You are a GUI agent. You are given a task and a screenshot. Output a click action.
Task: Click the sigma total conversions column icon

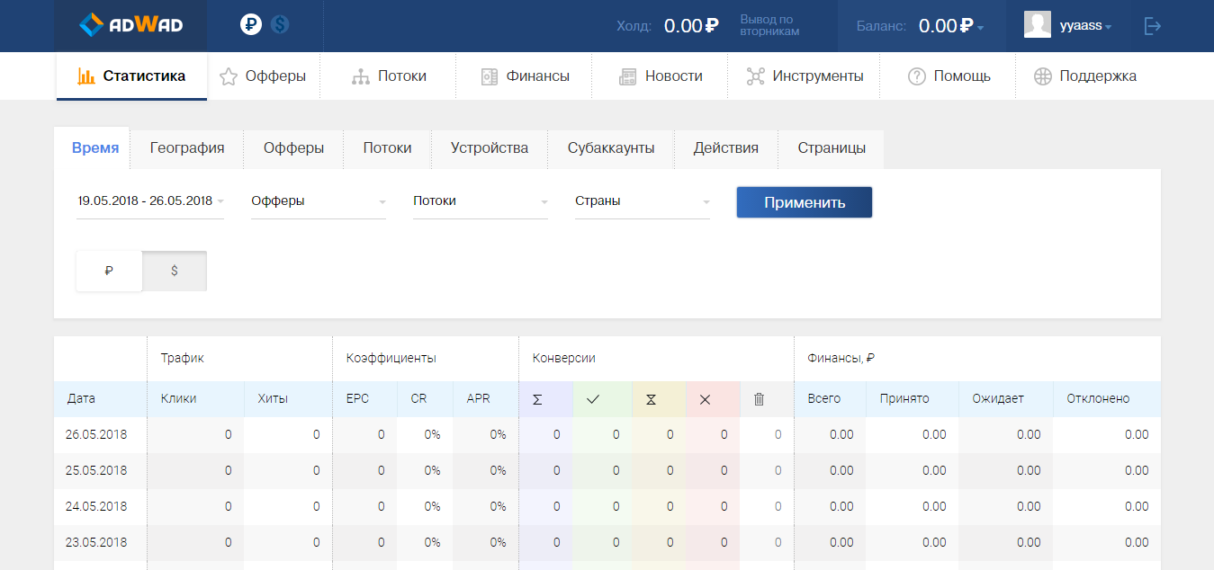[x=537, y=399]
